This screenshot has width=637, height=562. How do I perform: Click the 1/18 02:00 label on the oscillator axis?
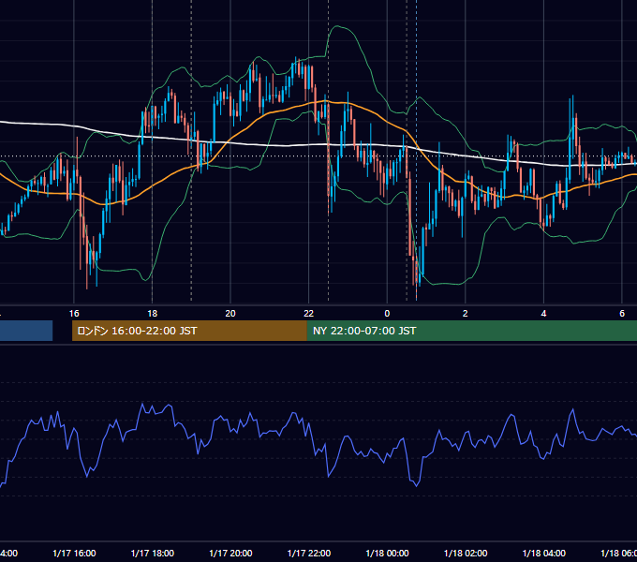coord(466,554)
